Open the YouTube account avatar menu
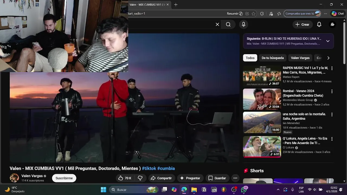Image resolution: width=347 pixels, height=195 pixels. [332, 24]
